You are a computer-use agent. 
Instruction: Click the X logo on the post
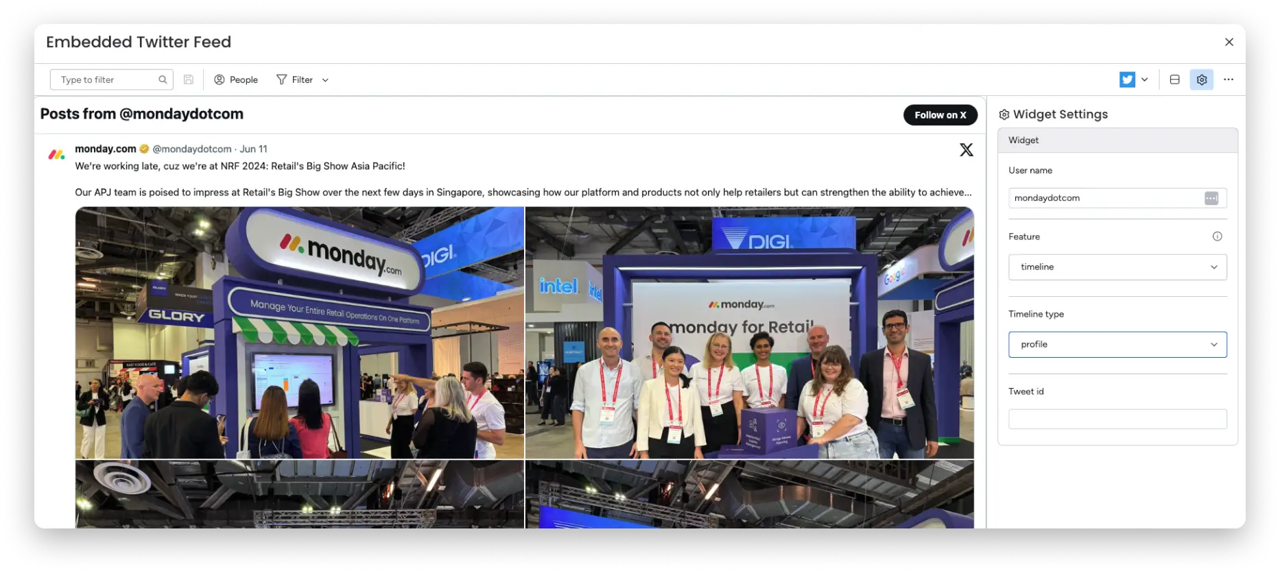(966, 150)
